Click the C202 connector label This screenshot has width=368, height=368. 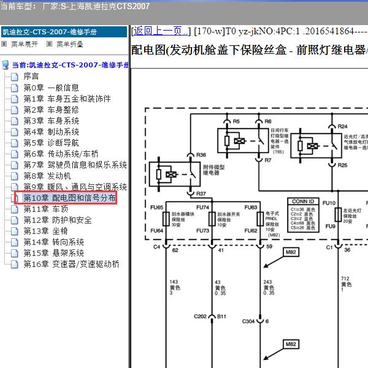click(200, 317)
